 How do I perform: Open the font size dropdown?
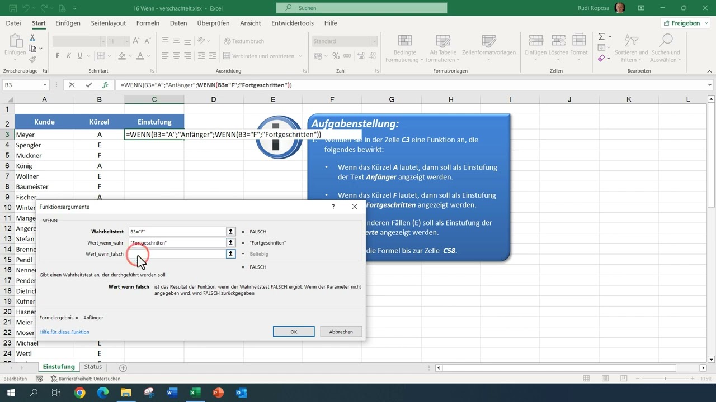coord(126,41)
